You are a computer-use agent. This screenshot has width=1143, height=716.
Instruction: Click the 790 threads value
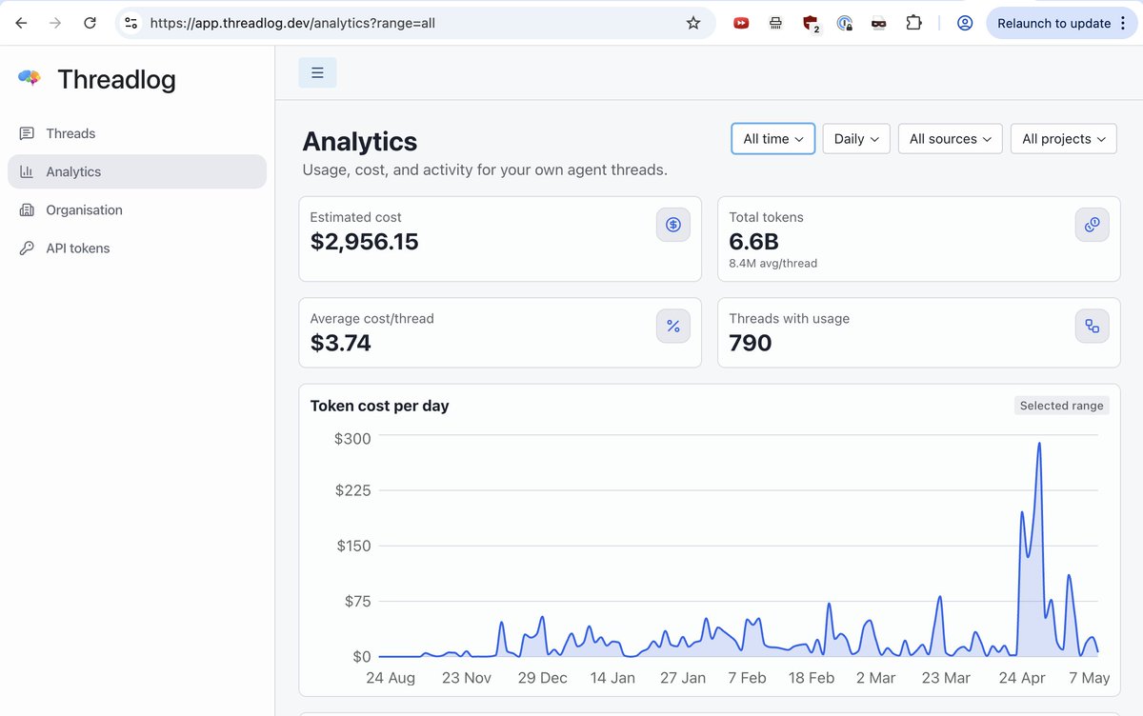click(x=751, y=343)
